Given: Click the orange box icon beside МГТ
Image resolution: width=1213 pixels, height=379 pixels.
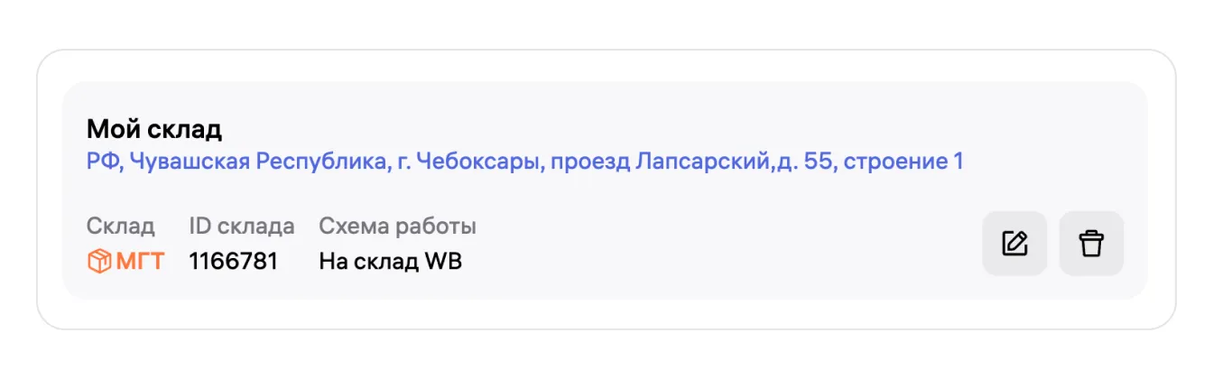Looking at the screenshot, I should tap(98, 262).
